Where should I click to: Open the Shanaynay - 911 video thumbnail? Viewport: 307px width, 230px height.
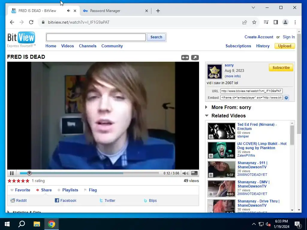pyautogui.click(x=222, y=170)
